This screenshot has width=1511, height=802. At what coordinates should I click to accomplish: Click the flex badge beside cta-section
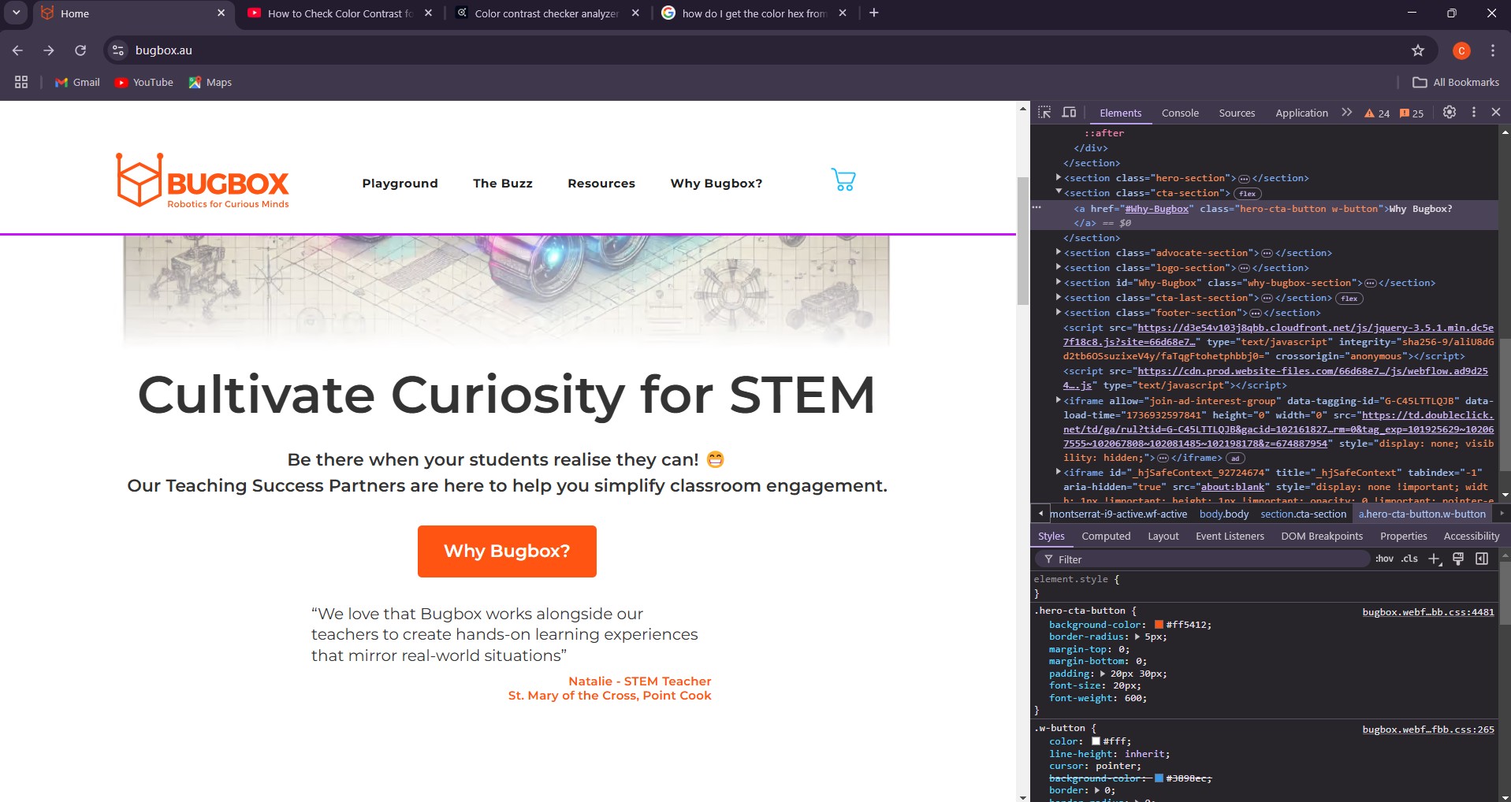pyautogui.click(x=1247, y=194)
